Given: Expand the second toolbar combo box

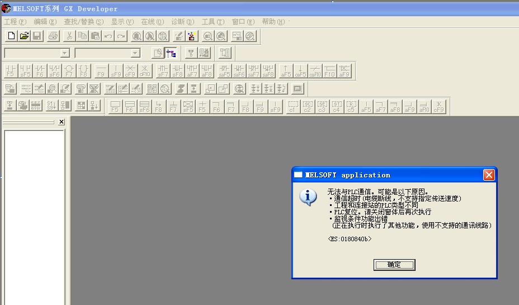Looking at the screenshot, I should click(135, 53).
